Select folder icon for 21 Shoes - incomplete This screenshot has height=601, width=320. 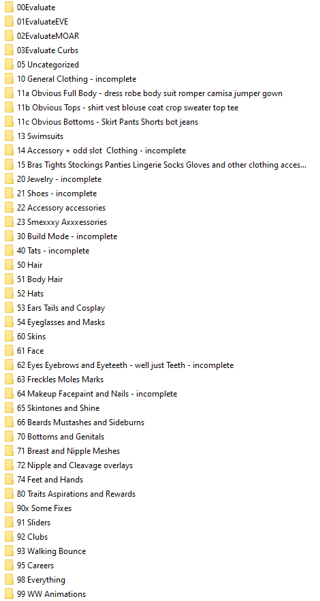(9, 194)
